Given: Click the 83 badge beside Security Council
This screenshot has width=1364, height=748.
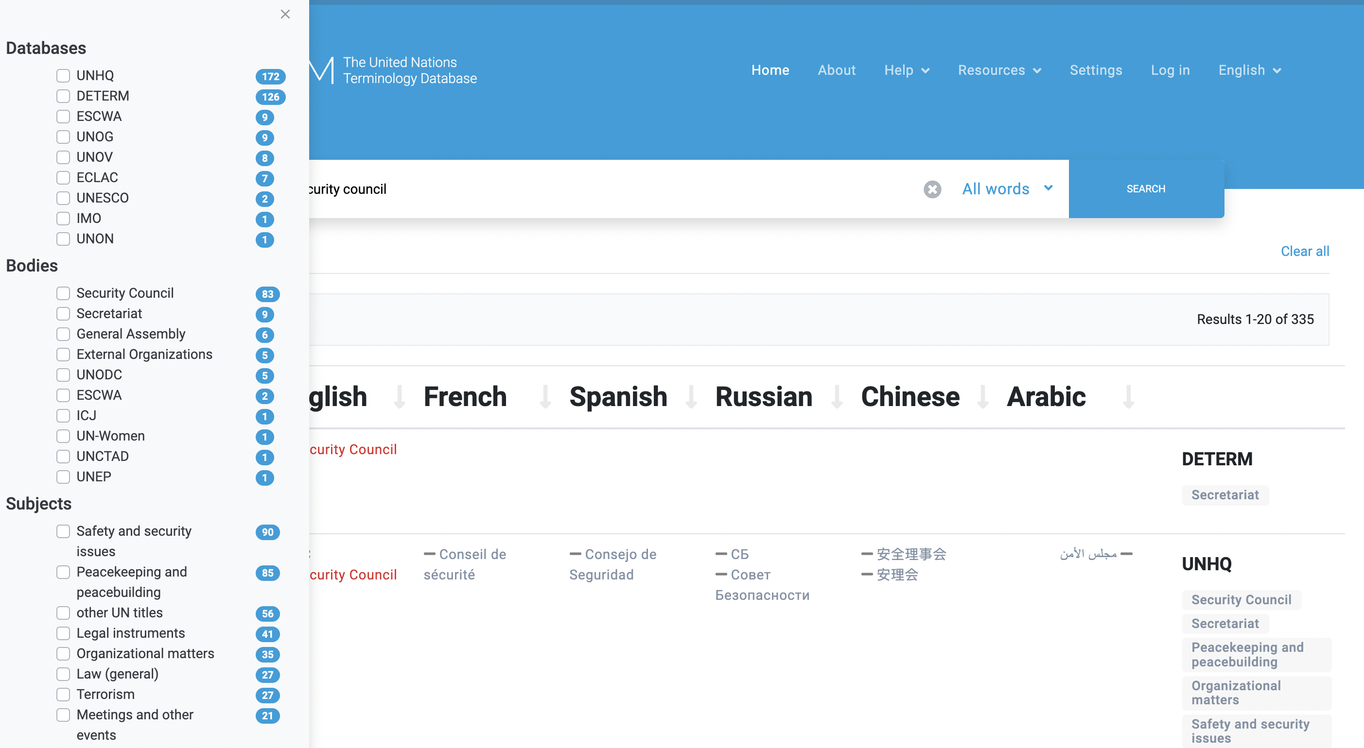Looking at the screenshot, I should [x=267, y=294].
